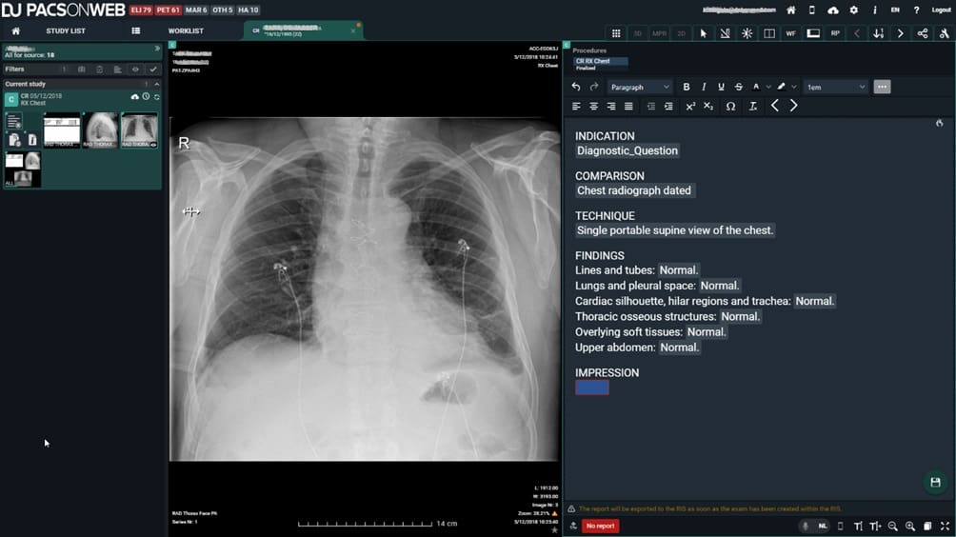
Task: Open the wrench tools icon
Action: (944, 33)
